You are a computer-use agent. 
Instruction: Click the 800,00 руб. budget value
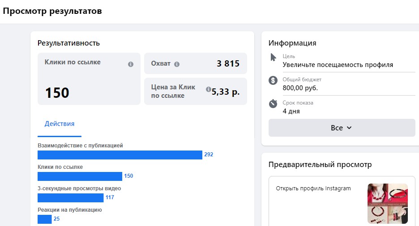coord(300,88)
